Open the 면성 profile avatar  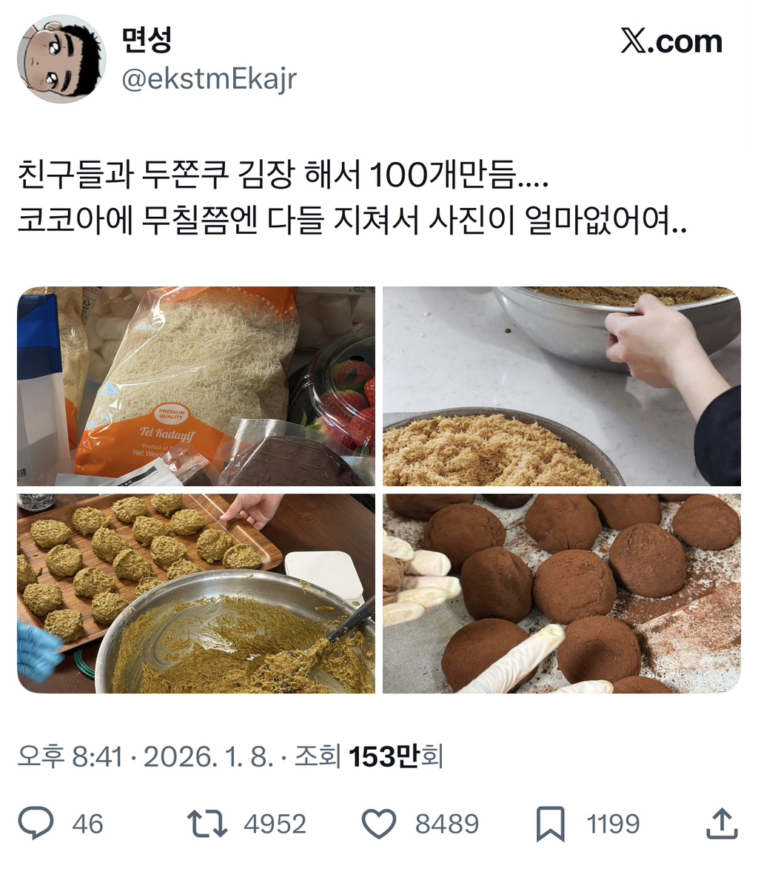(x=61, y=58)
